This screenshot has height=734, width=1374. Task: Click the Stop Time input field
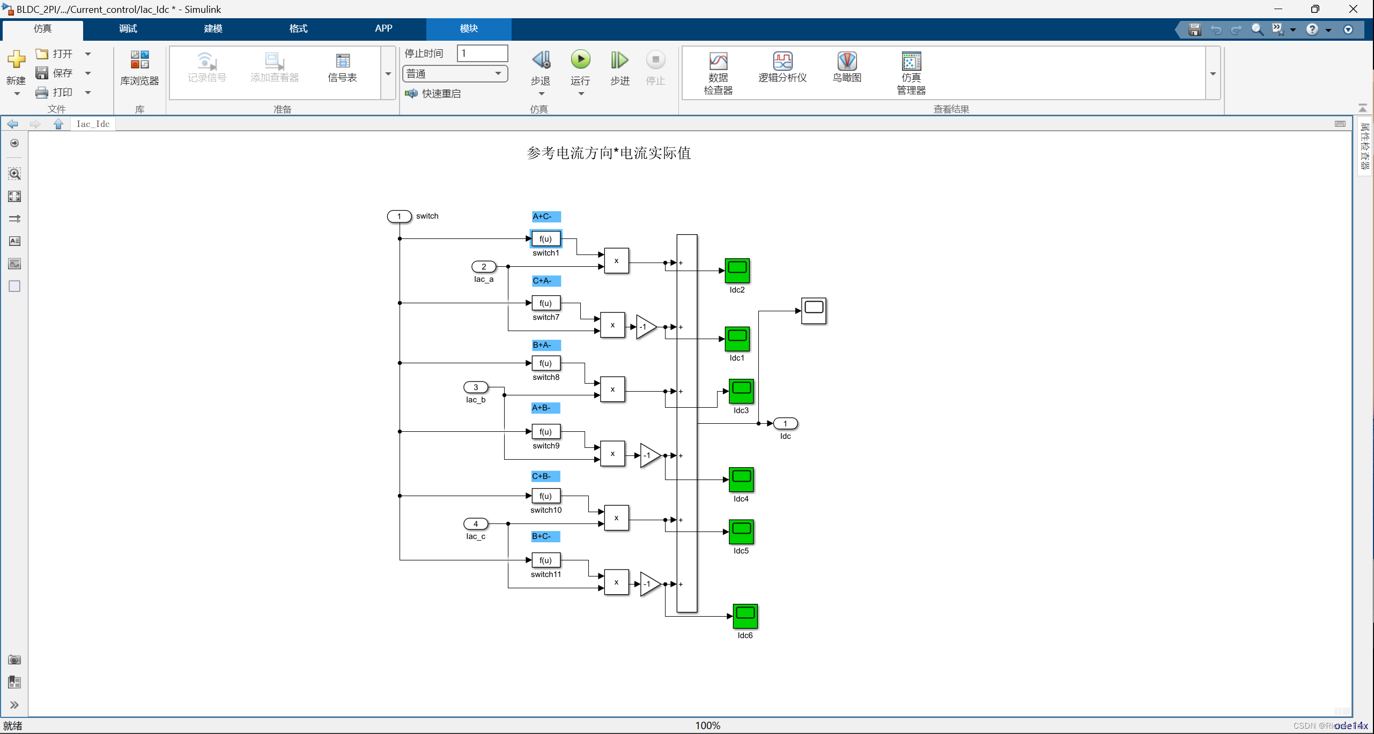(x=482, y=53)
